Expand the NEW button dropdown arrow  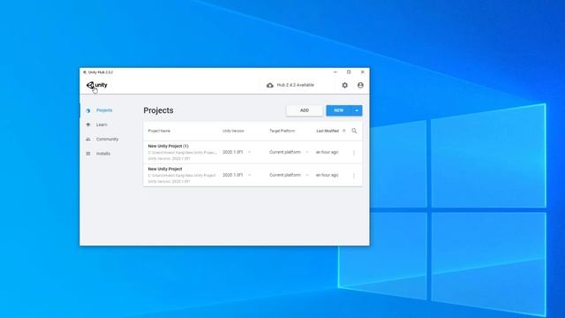tap(357, 110)
